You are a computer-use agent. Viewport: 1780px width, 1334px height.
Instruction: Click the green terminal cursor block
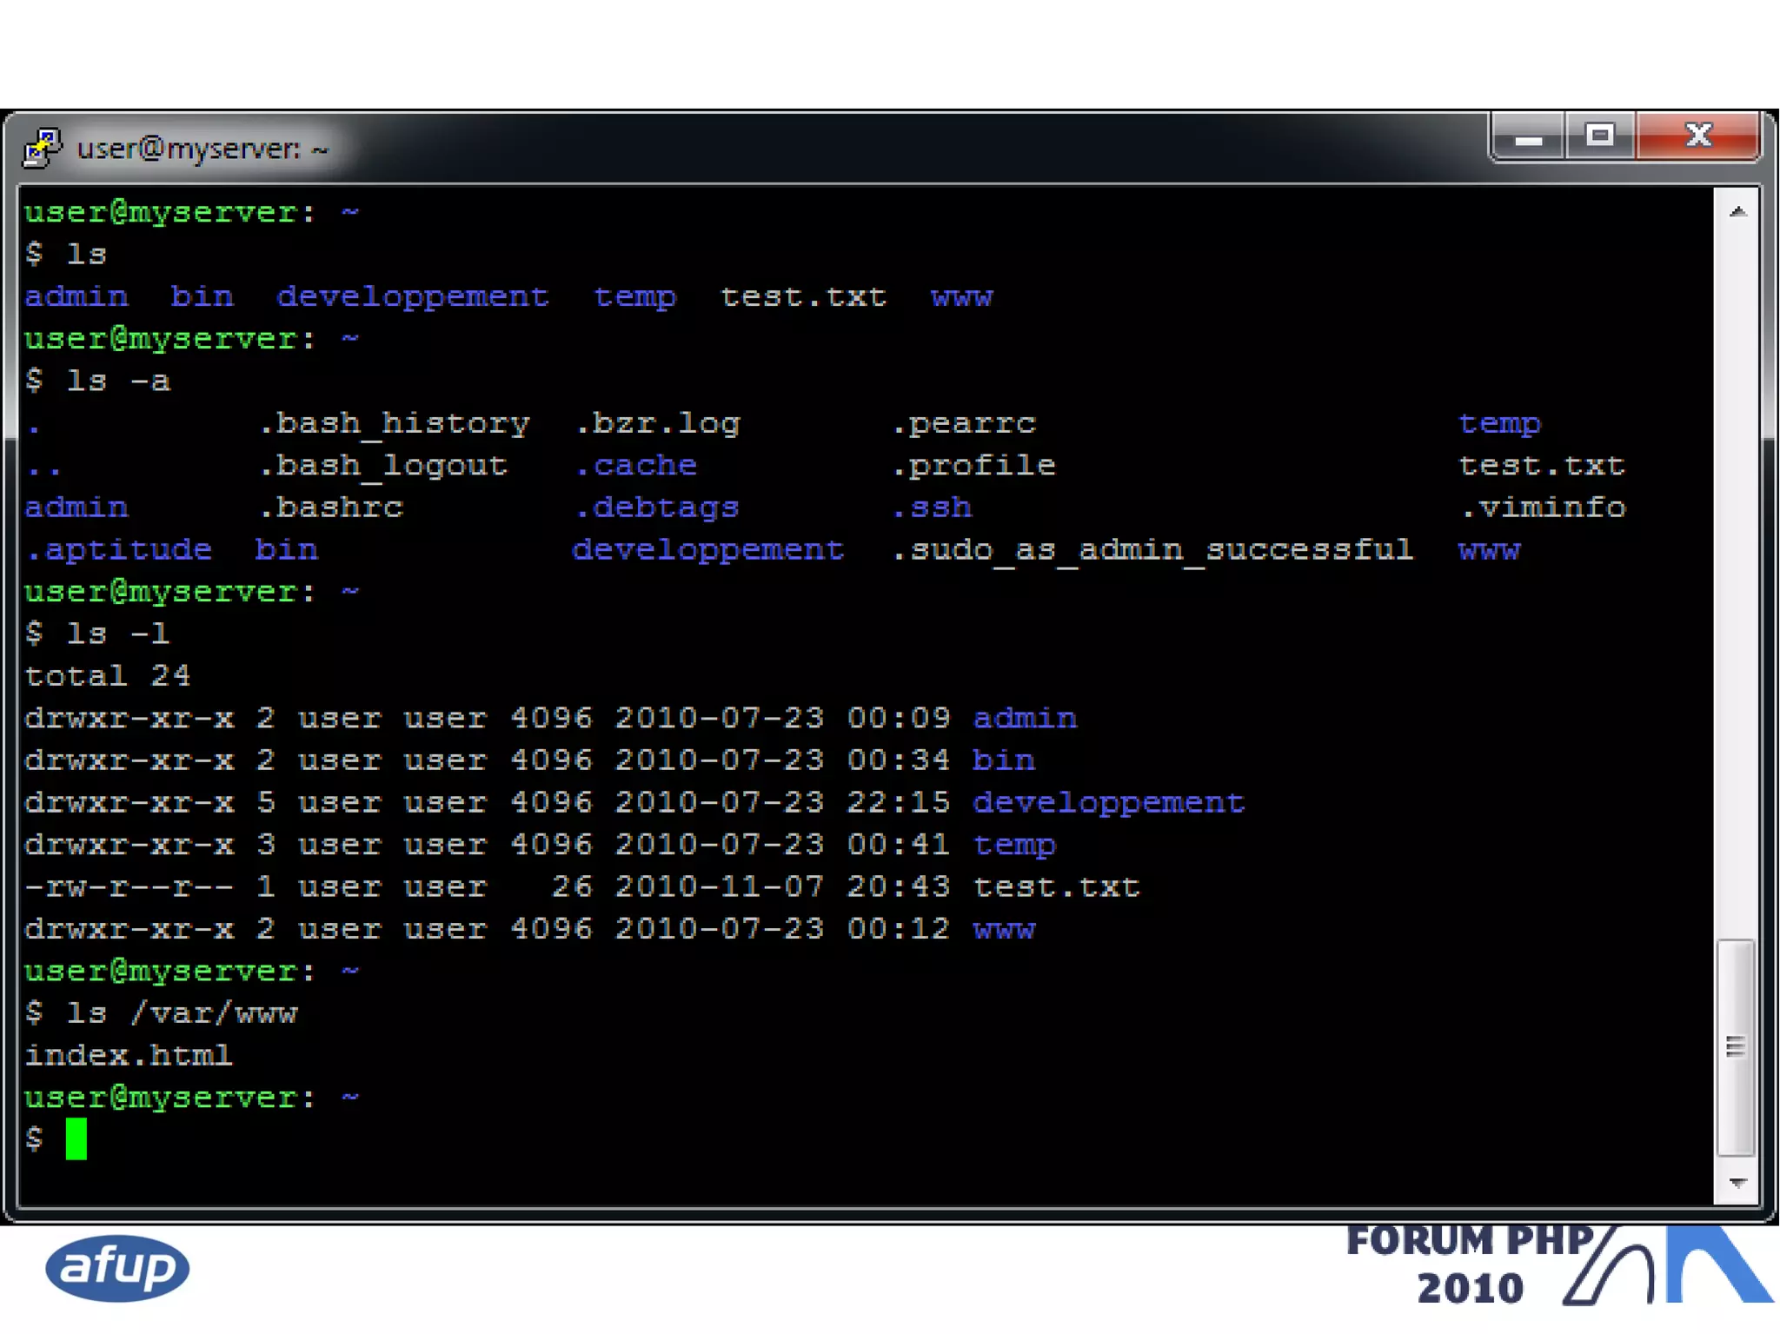(x=76, y=1139)
